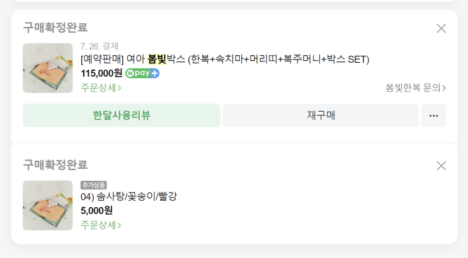
Task: Open the [예약판매] 여아 봄빛박스 product title
Action: pos(225,60)
